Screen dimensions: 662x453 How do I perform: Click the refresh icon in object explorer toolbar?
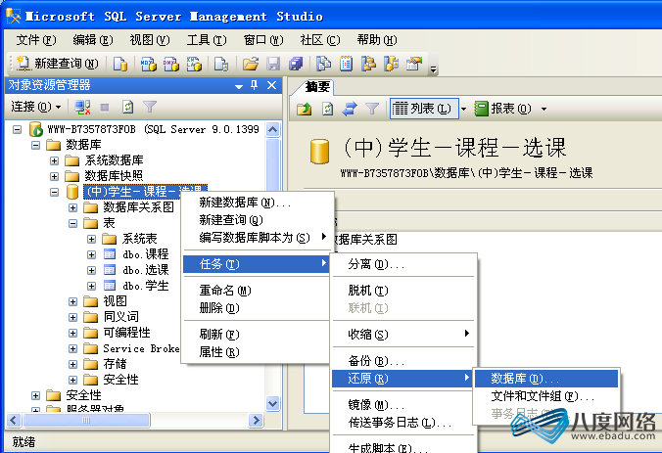click(127, 107)
